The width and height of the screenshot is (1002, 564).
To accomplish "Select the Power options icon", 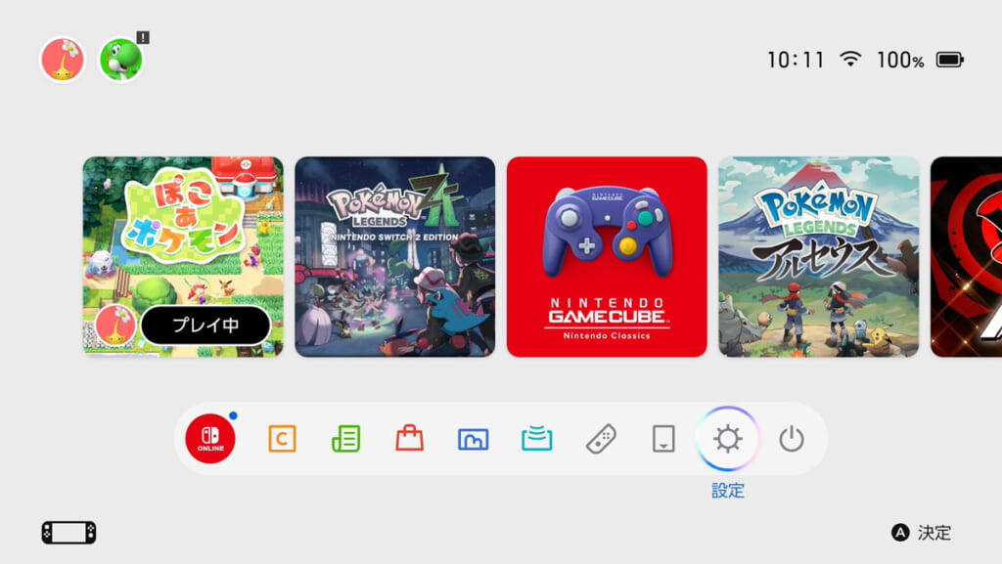I will pos(791,439).
